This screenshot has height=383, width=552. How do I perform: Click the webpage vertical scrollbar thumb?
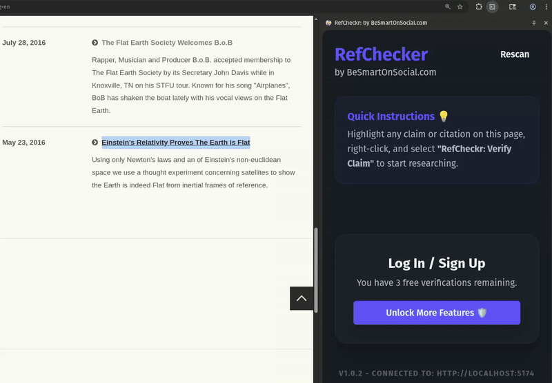(316, 270)
